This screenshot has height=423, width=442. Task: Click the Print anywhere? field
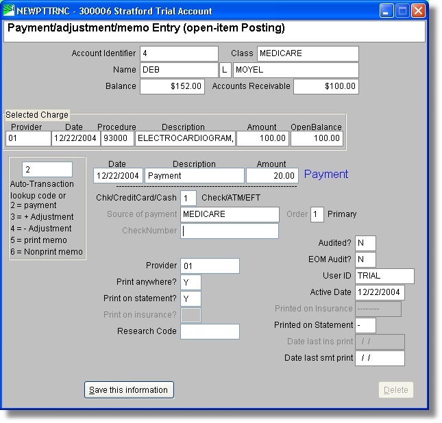click(x=191, y=282)
